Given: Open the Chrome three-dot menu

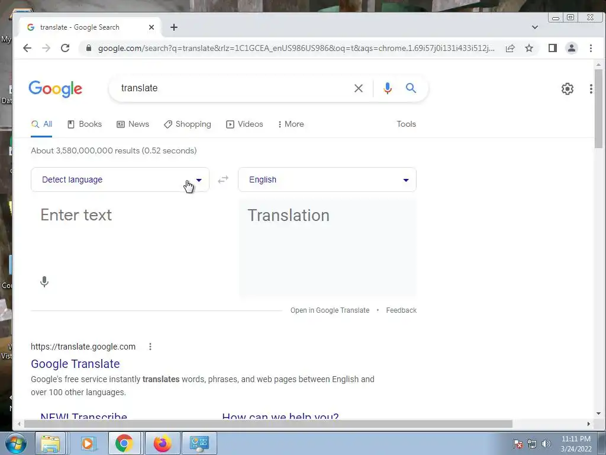Looking at the screenshot, I should point(591,48).
